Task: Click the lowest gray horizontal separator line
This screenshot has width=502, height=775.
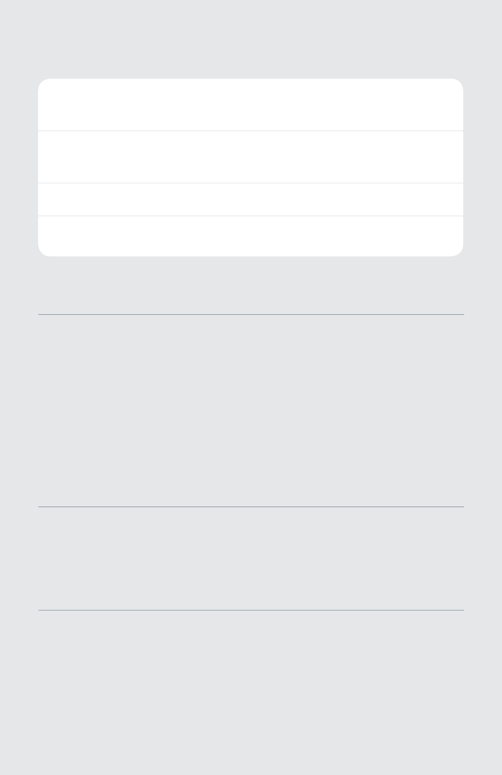Action: pos(251,610)
